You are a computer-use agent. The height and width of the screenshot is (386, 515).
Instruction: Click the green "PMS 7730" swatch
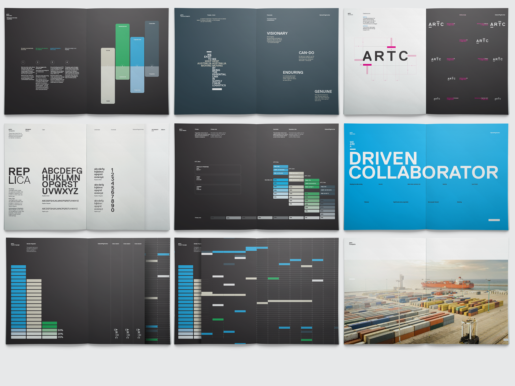click(x=312, y=180)
